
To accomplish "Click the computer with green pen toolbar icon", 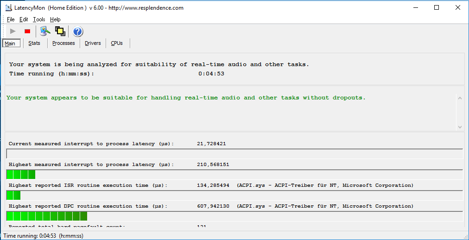I will pos(45,31).
